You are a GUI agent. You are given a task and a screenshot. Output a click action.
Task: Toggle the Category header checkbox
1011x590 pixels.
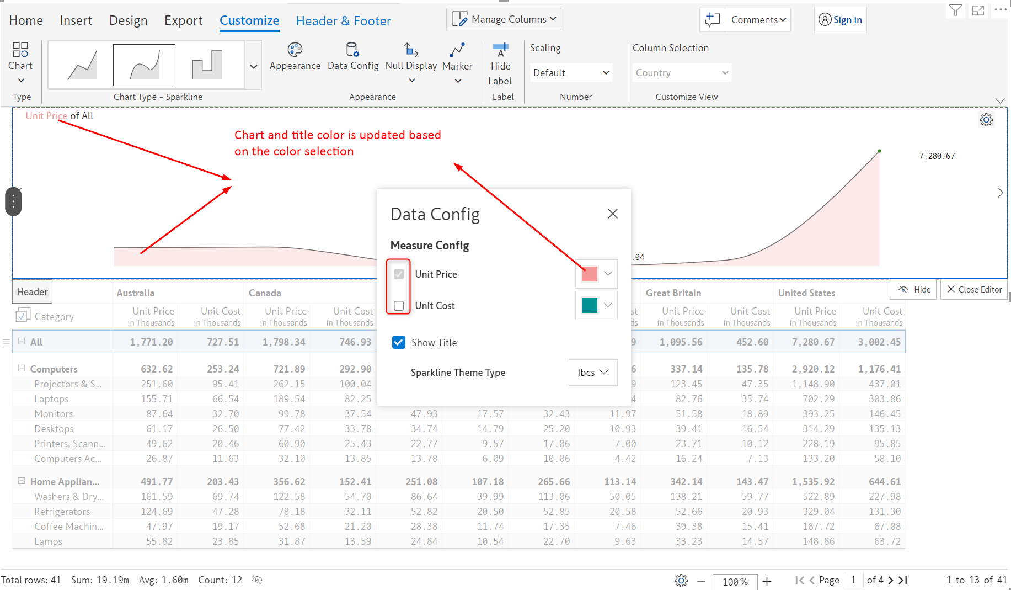pos(23,316)
